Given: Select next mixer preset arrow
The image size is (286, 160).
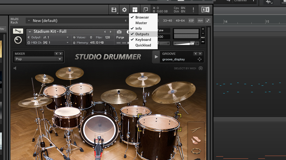Looking at the screenshot, I should (61, 54).
